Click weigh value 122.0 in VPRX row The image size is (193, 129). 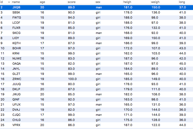[x=156, y=125]
